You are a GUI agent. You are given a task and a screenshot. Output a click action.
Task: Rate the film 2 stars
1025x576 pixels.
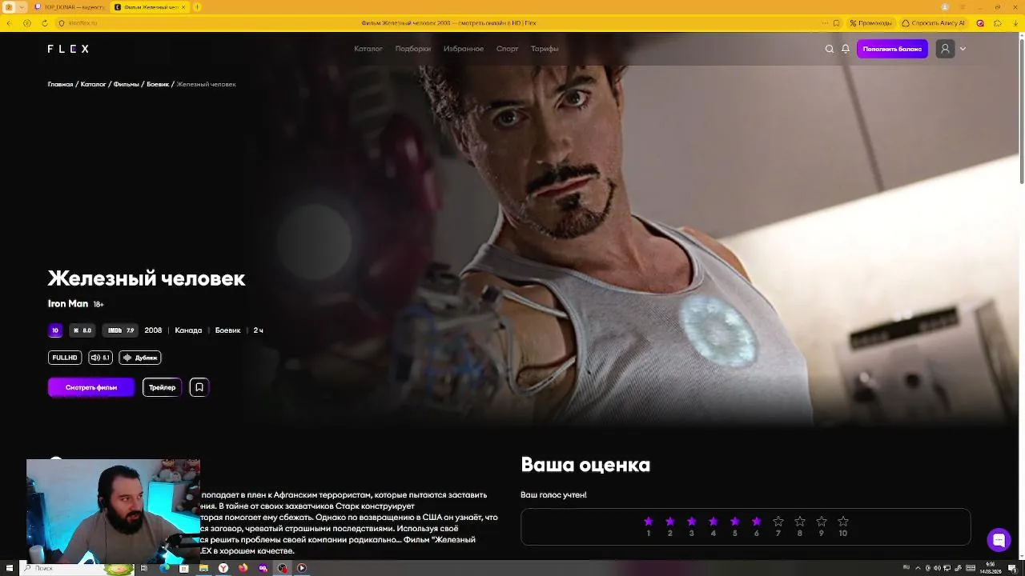(670, 522)
